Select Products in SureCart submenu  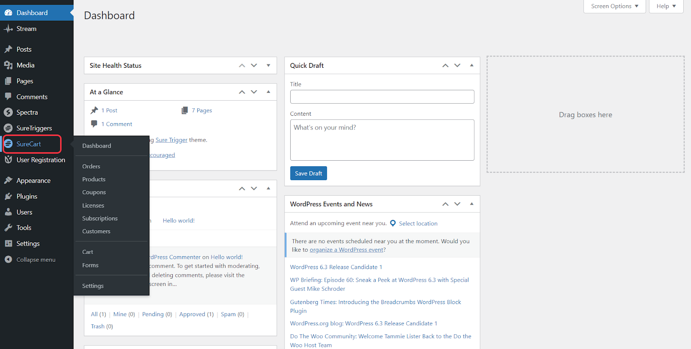click(94, 179)
